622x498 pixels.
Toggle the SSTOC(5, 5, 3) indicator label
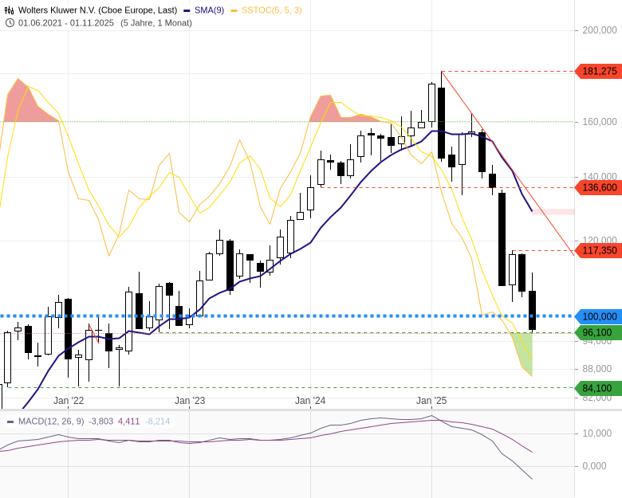tap(271, 10)
